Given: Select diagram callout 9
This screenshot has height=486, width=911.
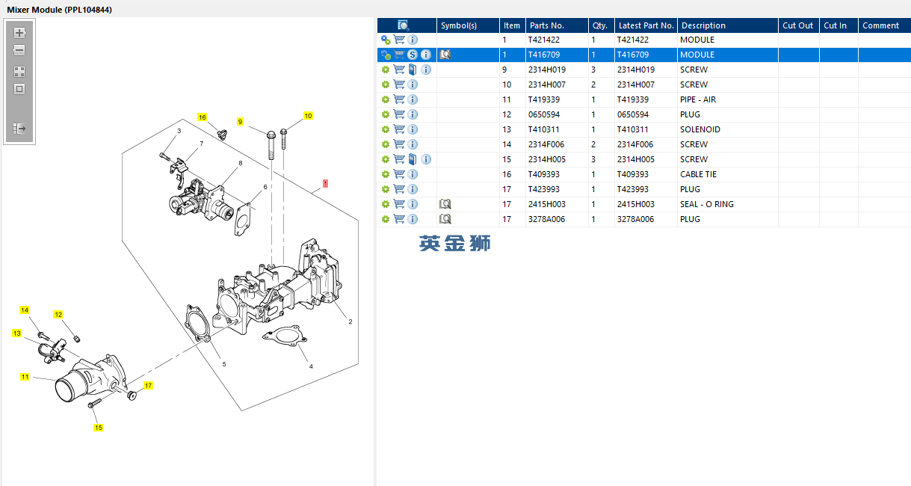Looking at the screenshot, I should click(x=240, y=121).
